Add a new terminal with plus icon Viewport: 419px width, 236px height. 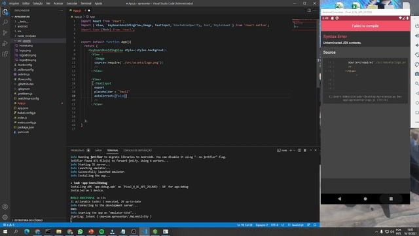point(291,150)
